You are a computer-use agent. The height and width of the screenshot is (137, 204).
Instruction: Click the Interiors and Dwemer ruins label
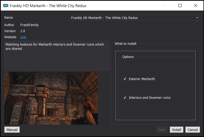(x=149, y=97)
